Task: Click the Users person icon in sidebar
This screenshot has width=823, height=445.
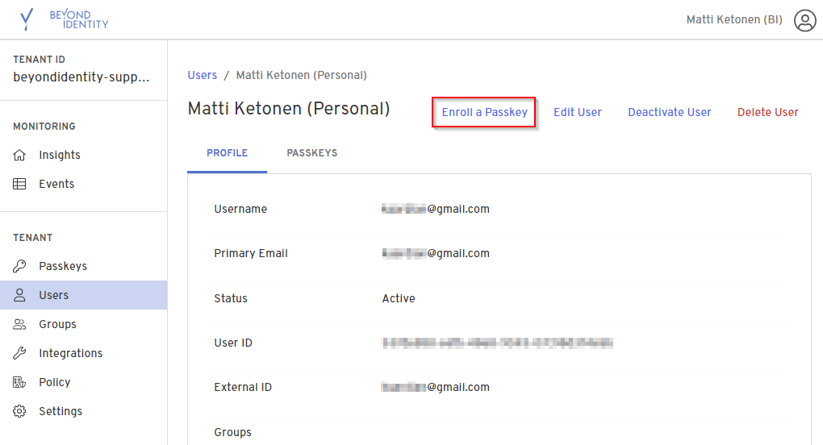Action: (x=20, y=295)
